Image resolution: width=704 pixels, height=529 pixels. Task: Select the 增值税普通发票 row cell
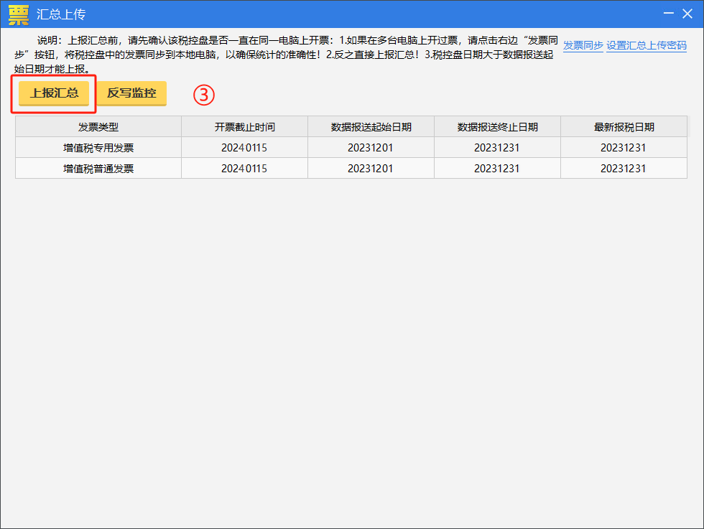point(98,168)
